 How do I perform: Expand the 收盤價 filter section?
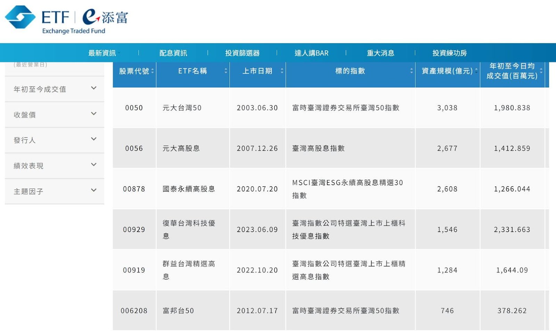pos(55,115)
